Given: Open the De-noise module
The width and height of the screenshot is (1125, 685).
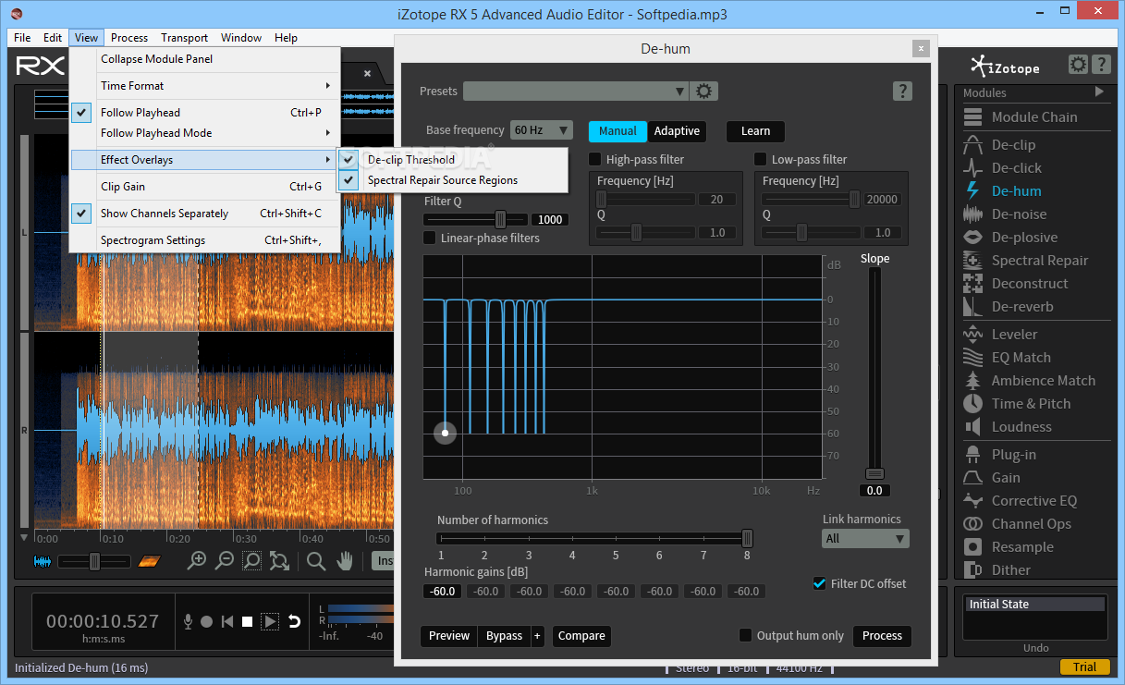Looking at the screenshot, I should pos(1019,214).
